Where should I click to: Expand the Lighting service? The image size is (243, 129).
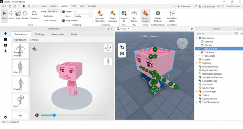[197, 63]
